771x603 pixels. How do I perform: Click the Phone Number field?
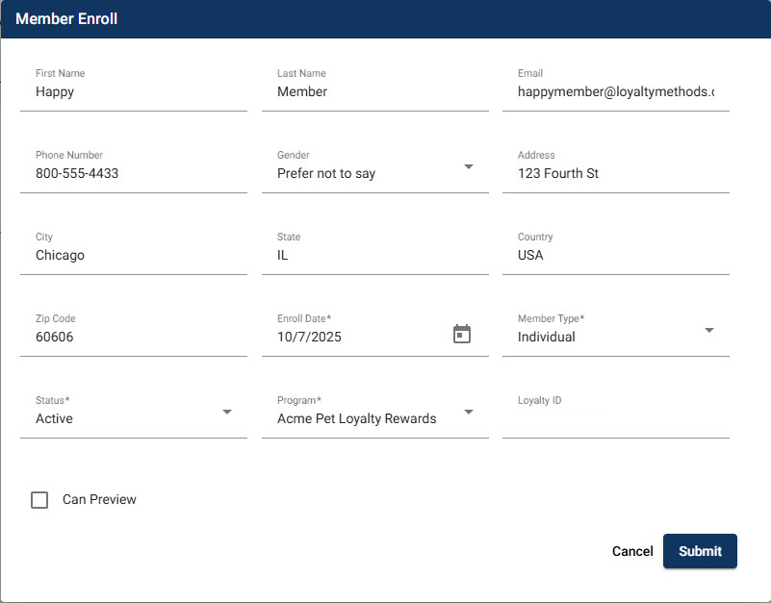[133, 174]
